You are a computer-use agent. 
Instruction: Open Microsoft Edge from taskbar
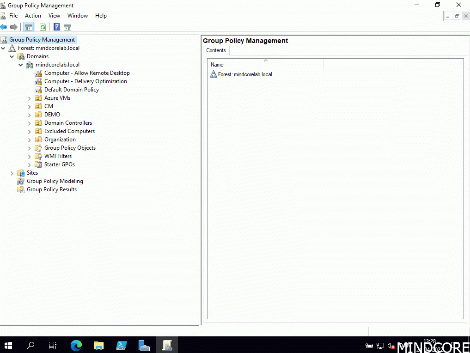pyautogui.click(x=76, y=345)
